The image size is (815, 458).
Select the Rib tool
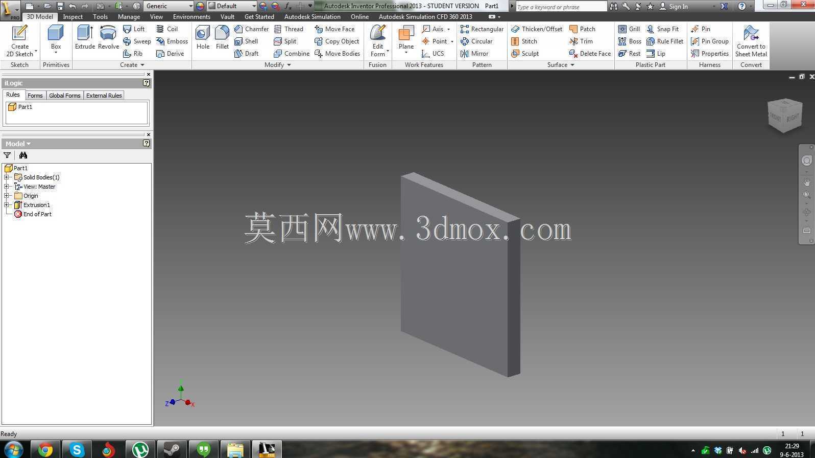click(133, 54)
